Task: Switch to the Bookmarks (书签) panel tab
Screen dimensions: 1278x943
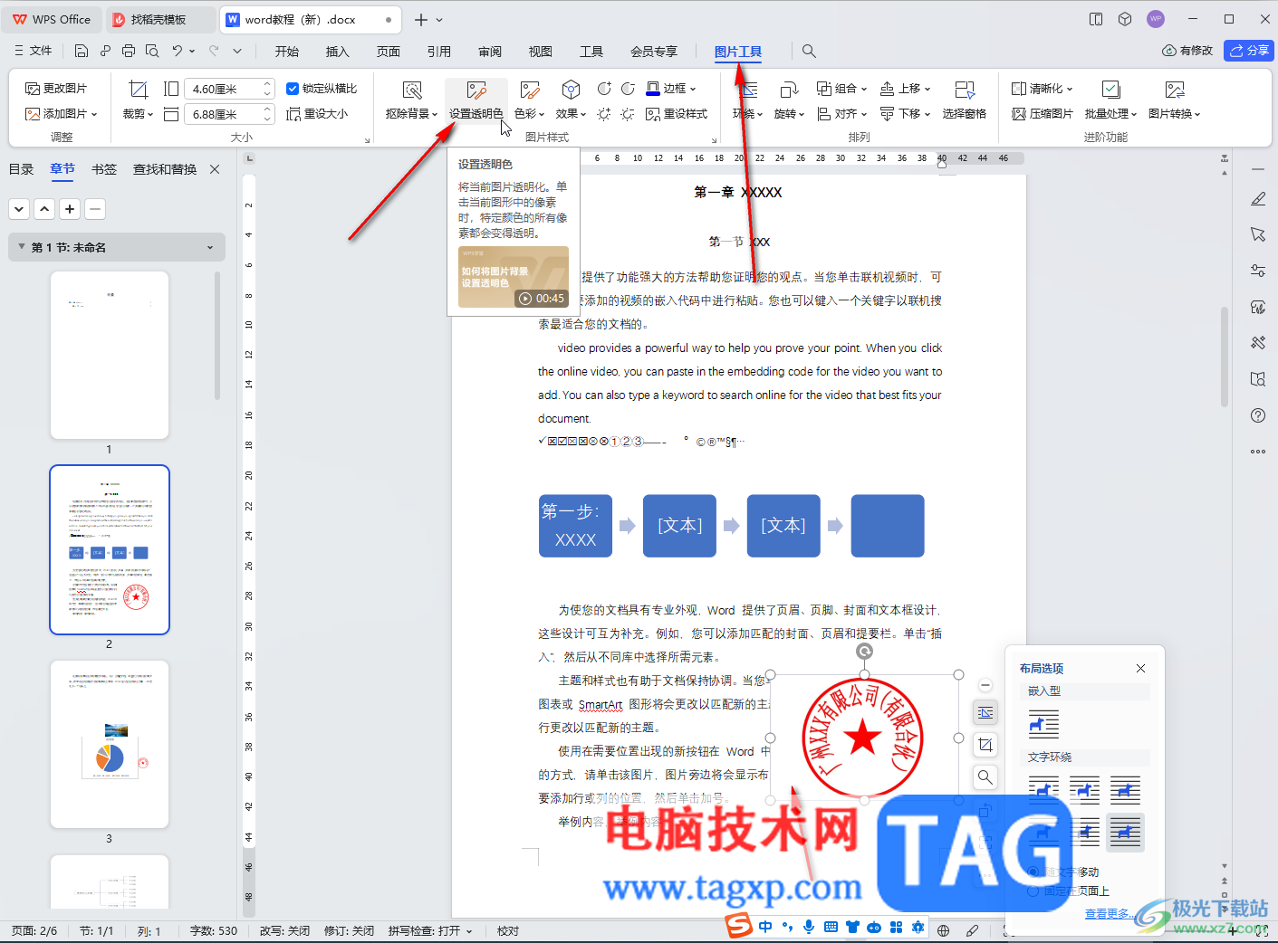Action: [104, 169]
